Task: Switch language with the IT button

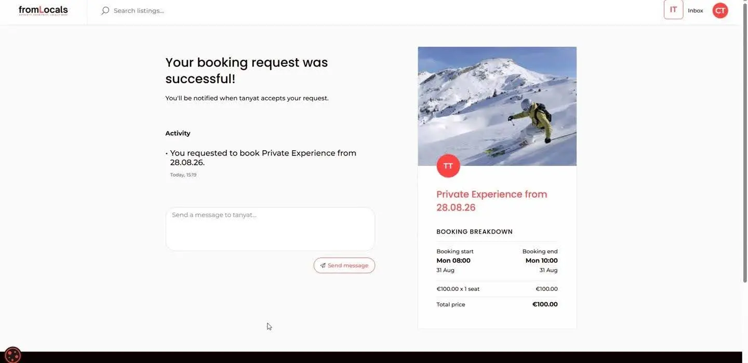Action: point(673,10)
